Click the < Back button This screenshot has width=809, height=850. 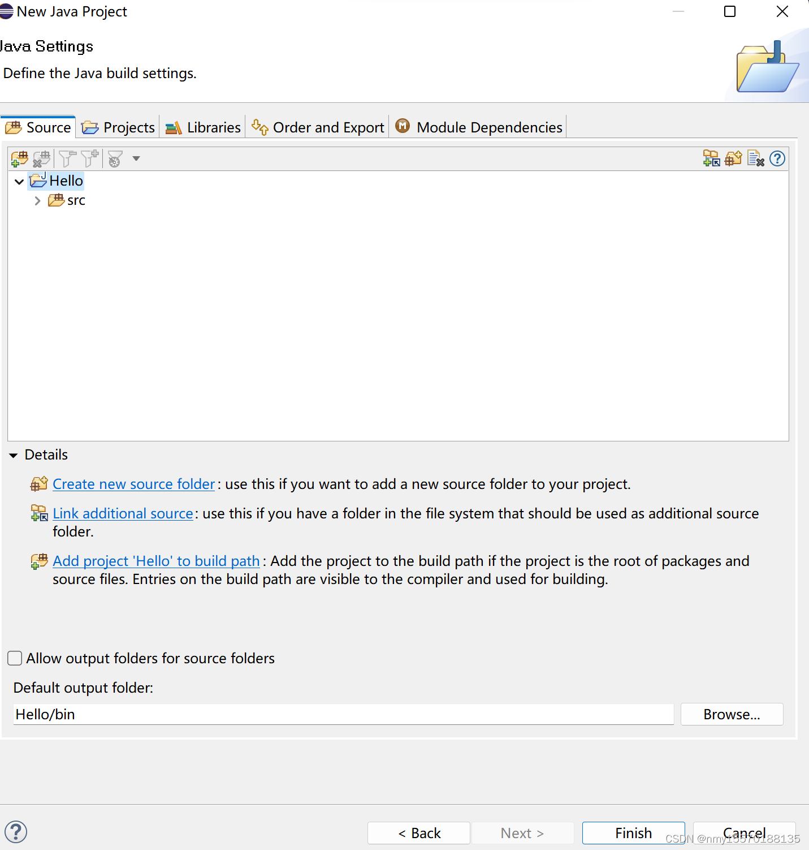tap(419, 833)
